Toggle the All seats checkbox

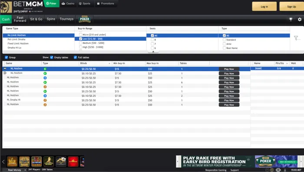pyautogui.click(x=152, y=36)
